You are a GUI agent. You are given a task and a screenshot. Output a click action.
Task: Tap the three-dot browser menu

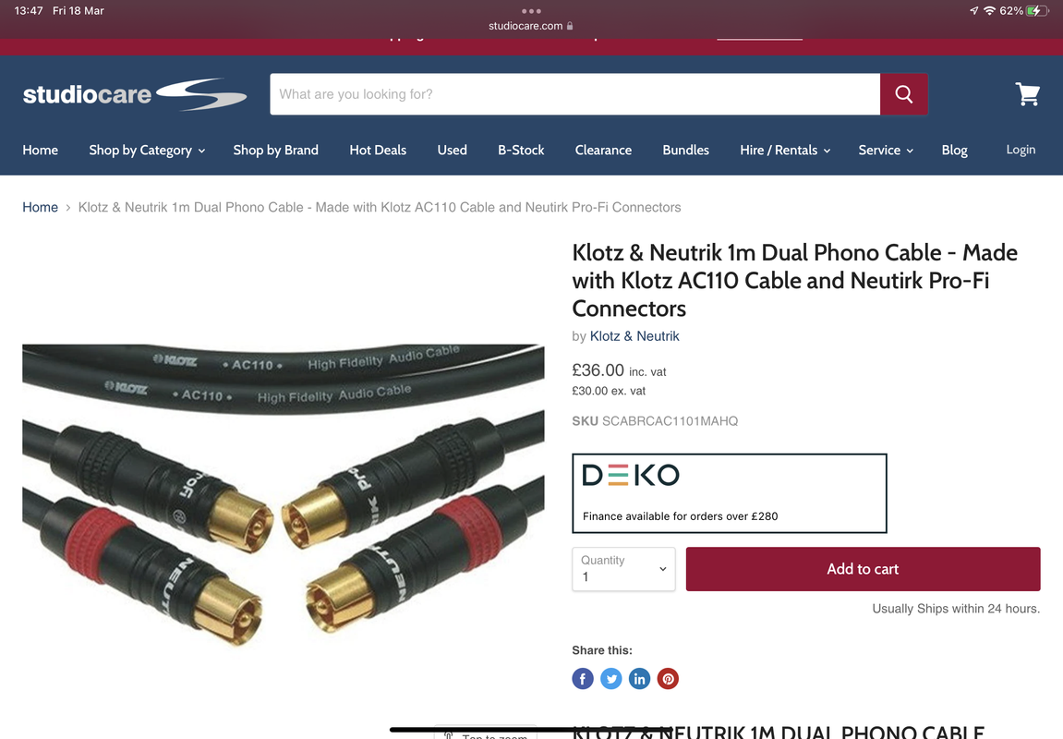(532, 11)
